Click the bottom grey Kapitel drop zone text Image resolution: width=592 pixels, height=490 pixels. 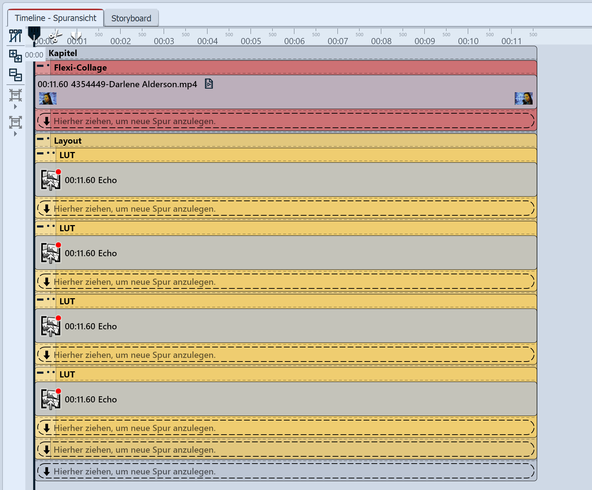(x=135, y=472)
